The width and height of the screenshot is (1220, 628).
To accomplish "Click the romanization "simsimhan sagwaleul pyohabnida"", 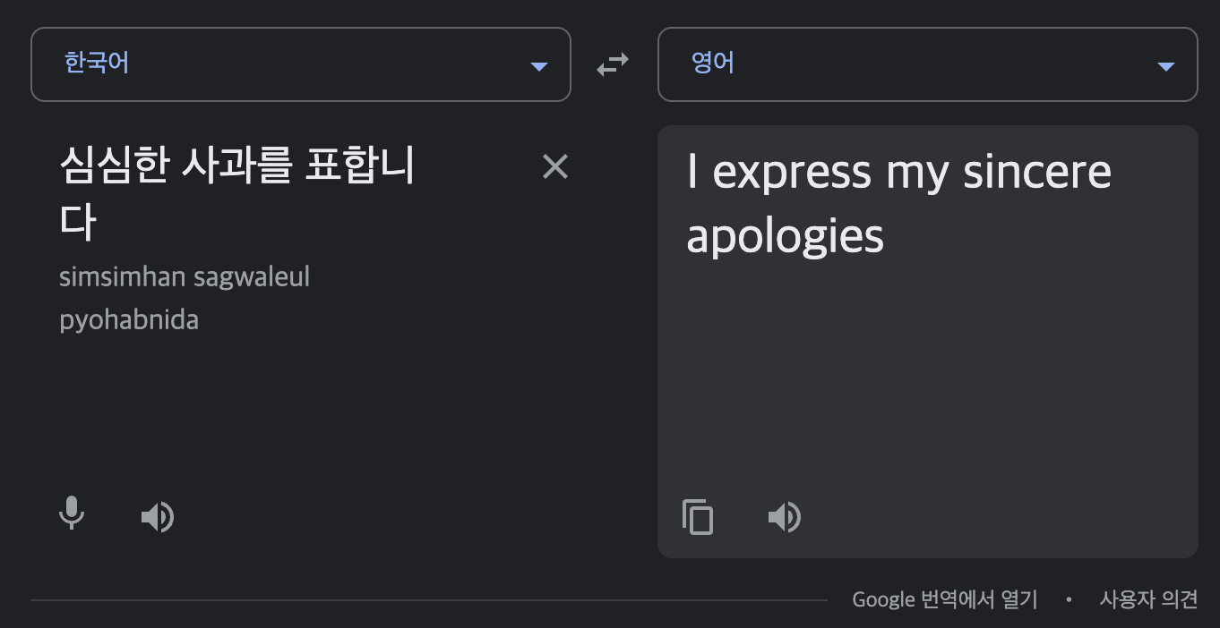I will 185,298.
